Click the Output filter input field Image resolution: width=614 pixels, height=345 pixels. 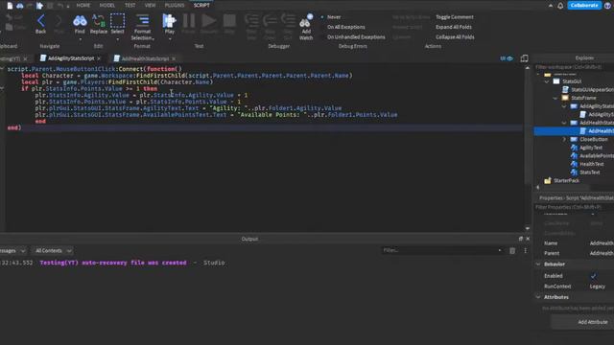(x=442, y=250)
